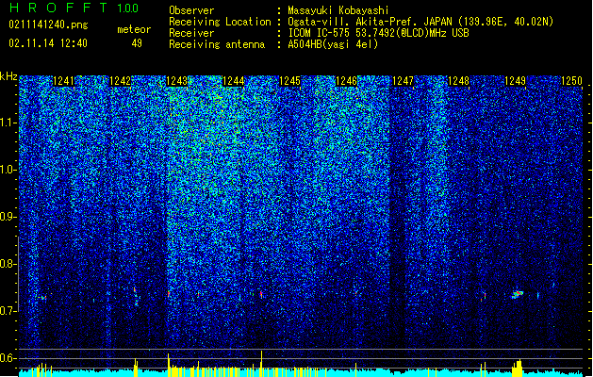Viewport: 593px width, 377px height.
Task: Click the kHz axis unit label
Action: (x=8, y=76)
